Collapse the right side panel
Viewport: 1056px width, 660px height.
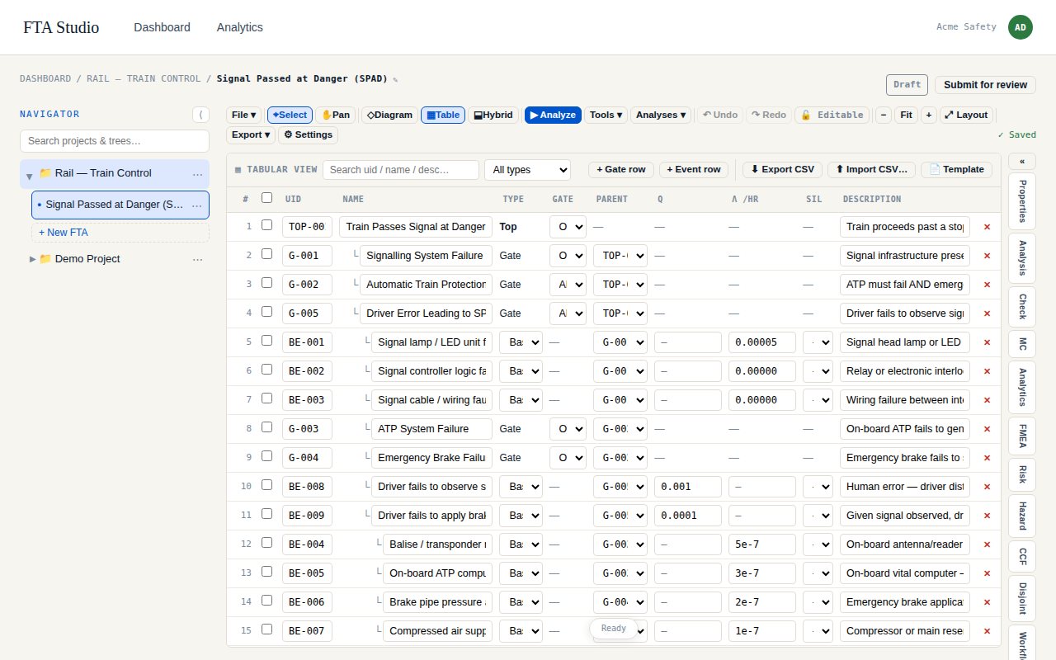pos(1022,162)
